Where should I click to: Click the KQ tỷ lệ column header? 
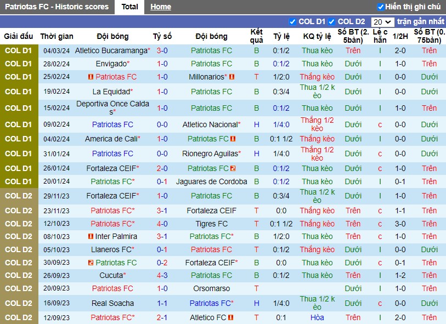click(x=317, y=36)
